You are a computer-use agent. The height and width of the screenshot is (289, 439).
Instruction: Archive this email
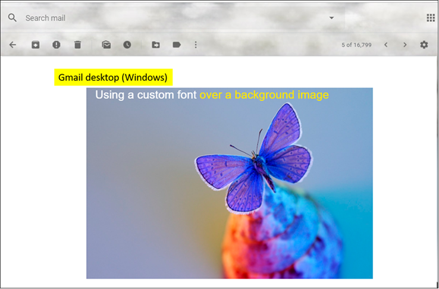point(35,45)
